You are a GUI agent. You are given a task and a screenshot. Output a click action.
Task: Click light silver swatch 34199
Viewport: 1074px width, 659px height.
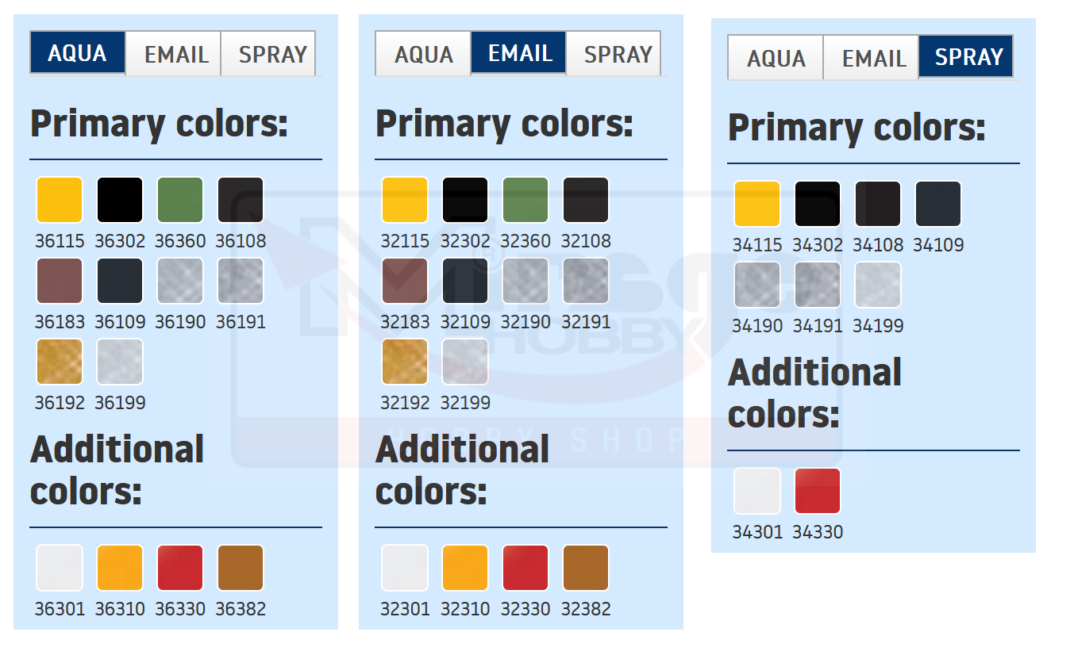click(x=878, y=285)
